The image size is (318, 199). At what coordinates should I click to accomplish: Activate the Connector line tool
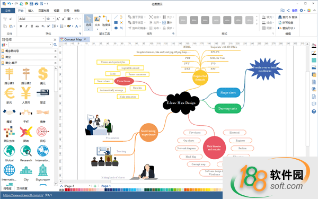pyautogui.click(x=106, y=21)
